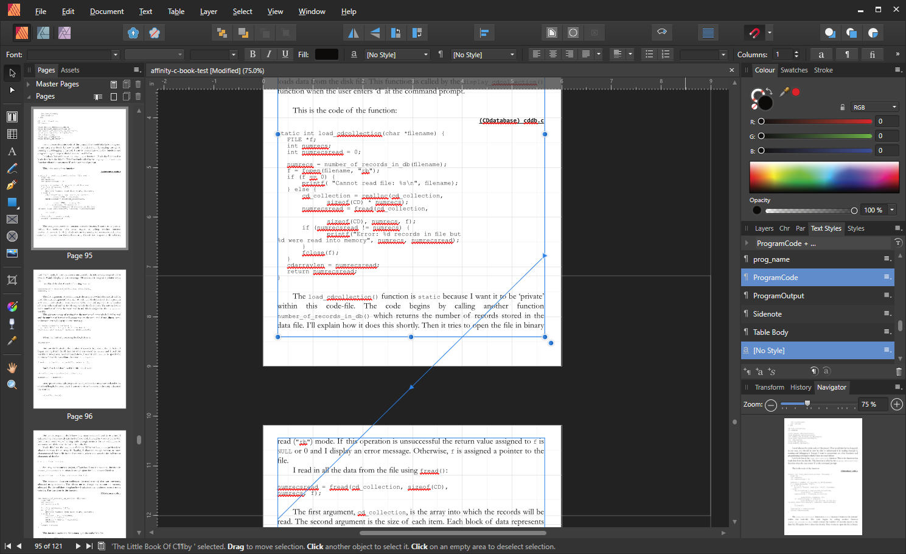
Task: Select the Picture Frame Rectangle tool
Action: coord(12,219)
